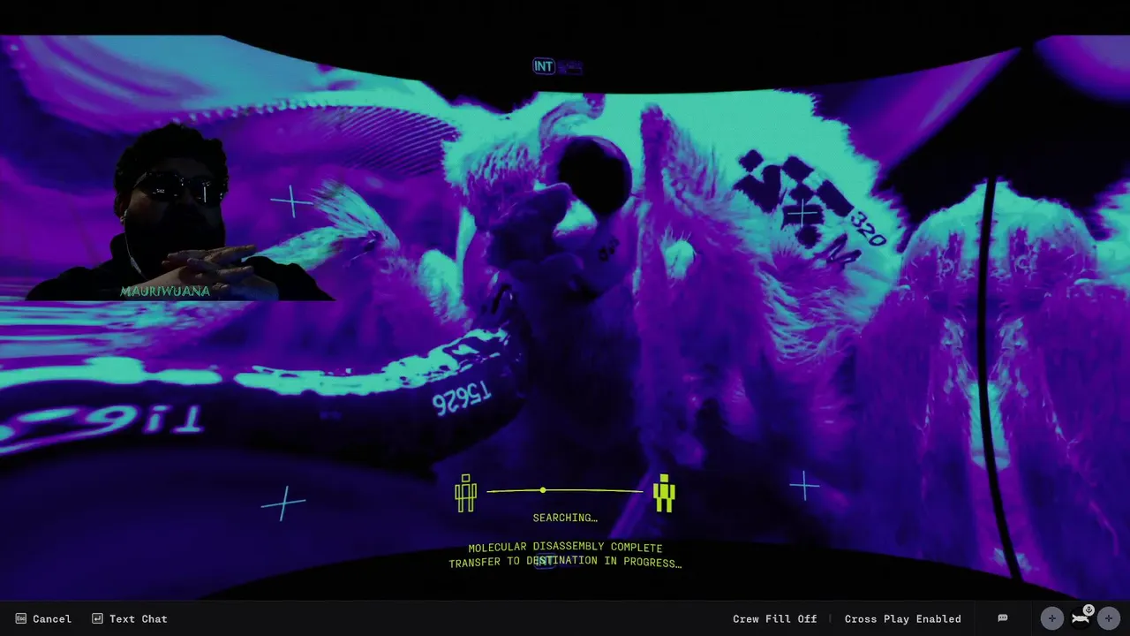The height and width of the screenshot is (636, 1130).
Task: Toggle the Crew Fill Off setting
Action: 774,619
